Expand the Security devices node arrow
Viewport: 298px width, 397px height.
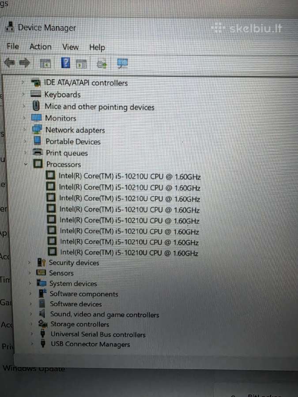pos(29,262)
